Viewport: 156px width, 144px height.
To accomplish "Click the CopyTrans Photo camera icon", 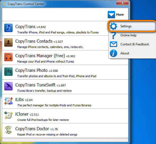I will point(8,72).
